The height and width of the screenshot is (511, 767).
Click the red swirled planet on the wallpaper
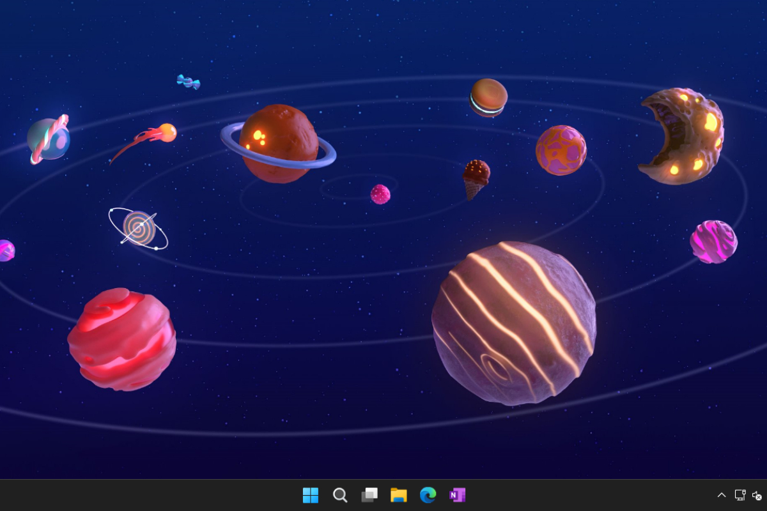[x=121, y=339]
